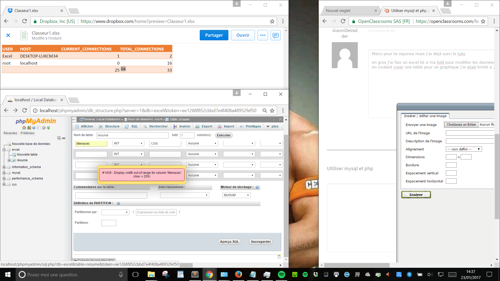
Task: Open the comments panel in Dropbox preview
Action: pyautogui.click(x=276, y=35)
